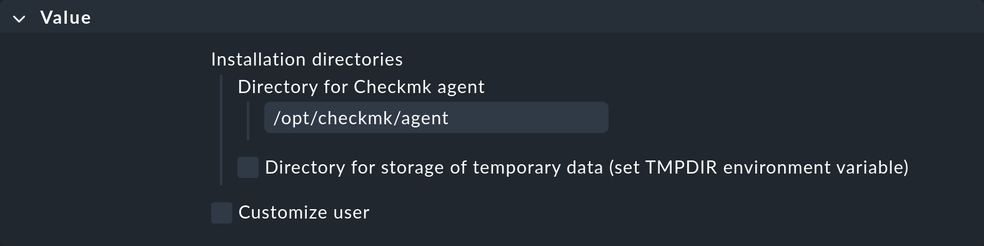Collapse the Value section using its chevron
This screenshot has width=984, height=246.
click(19, 19)
